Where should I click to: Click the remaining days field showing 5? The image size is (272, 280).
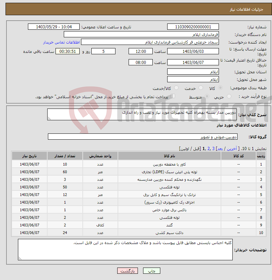click(103, 52)
